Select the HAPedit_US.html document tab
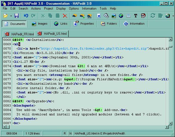Image resolution: width=175 pixels, height=137 pixels. [52, 33]
